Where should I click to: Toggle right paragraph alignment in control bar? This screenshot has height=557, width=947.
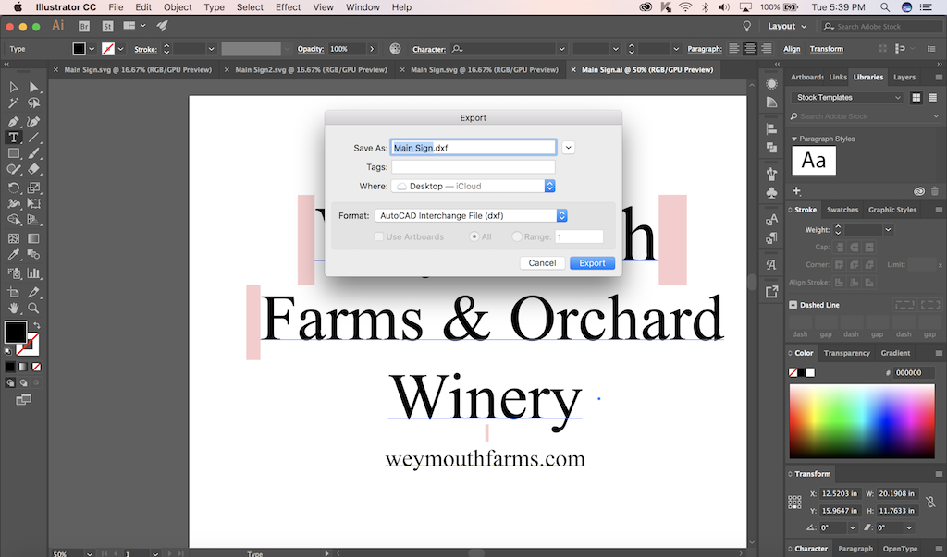pos(766,49)
